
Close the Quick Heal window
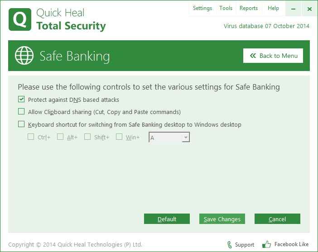point(309,9)
